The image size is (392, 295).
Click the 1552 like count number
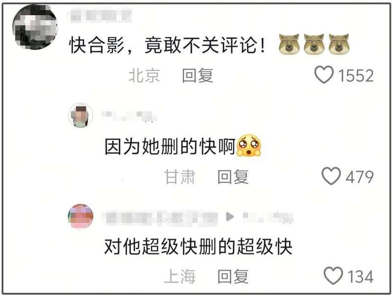(x=356, y=76)
